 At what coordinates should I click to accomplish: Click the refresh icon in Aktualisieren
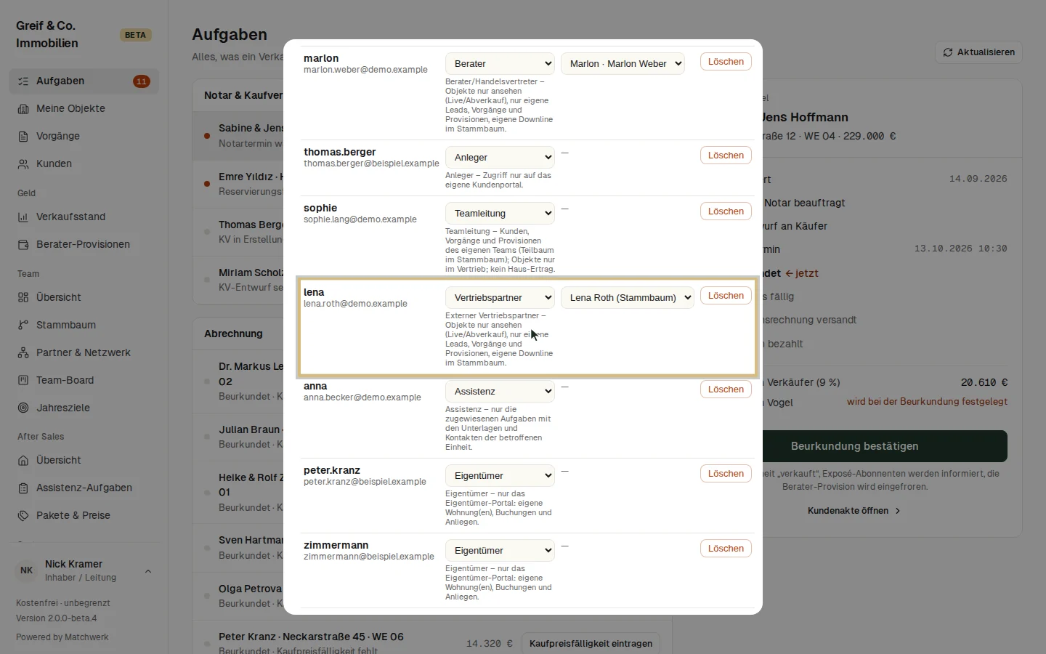tap(948, 52)
